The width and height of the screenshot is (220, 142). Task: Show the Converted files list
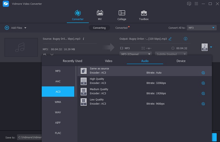(122, 28)
